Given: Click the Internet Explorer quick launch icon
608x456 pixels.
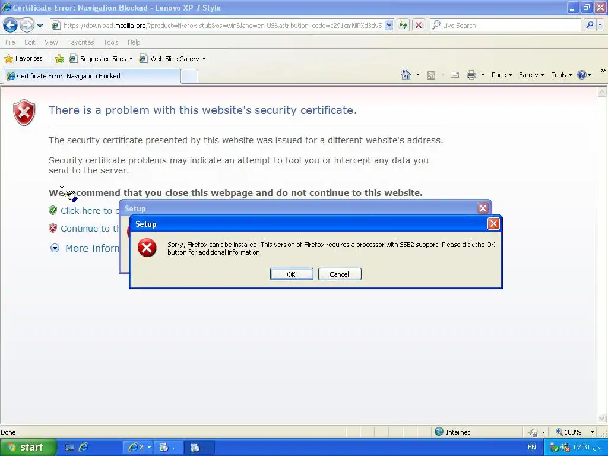Looking at the screenshot, I should tap(83, 448).
